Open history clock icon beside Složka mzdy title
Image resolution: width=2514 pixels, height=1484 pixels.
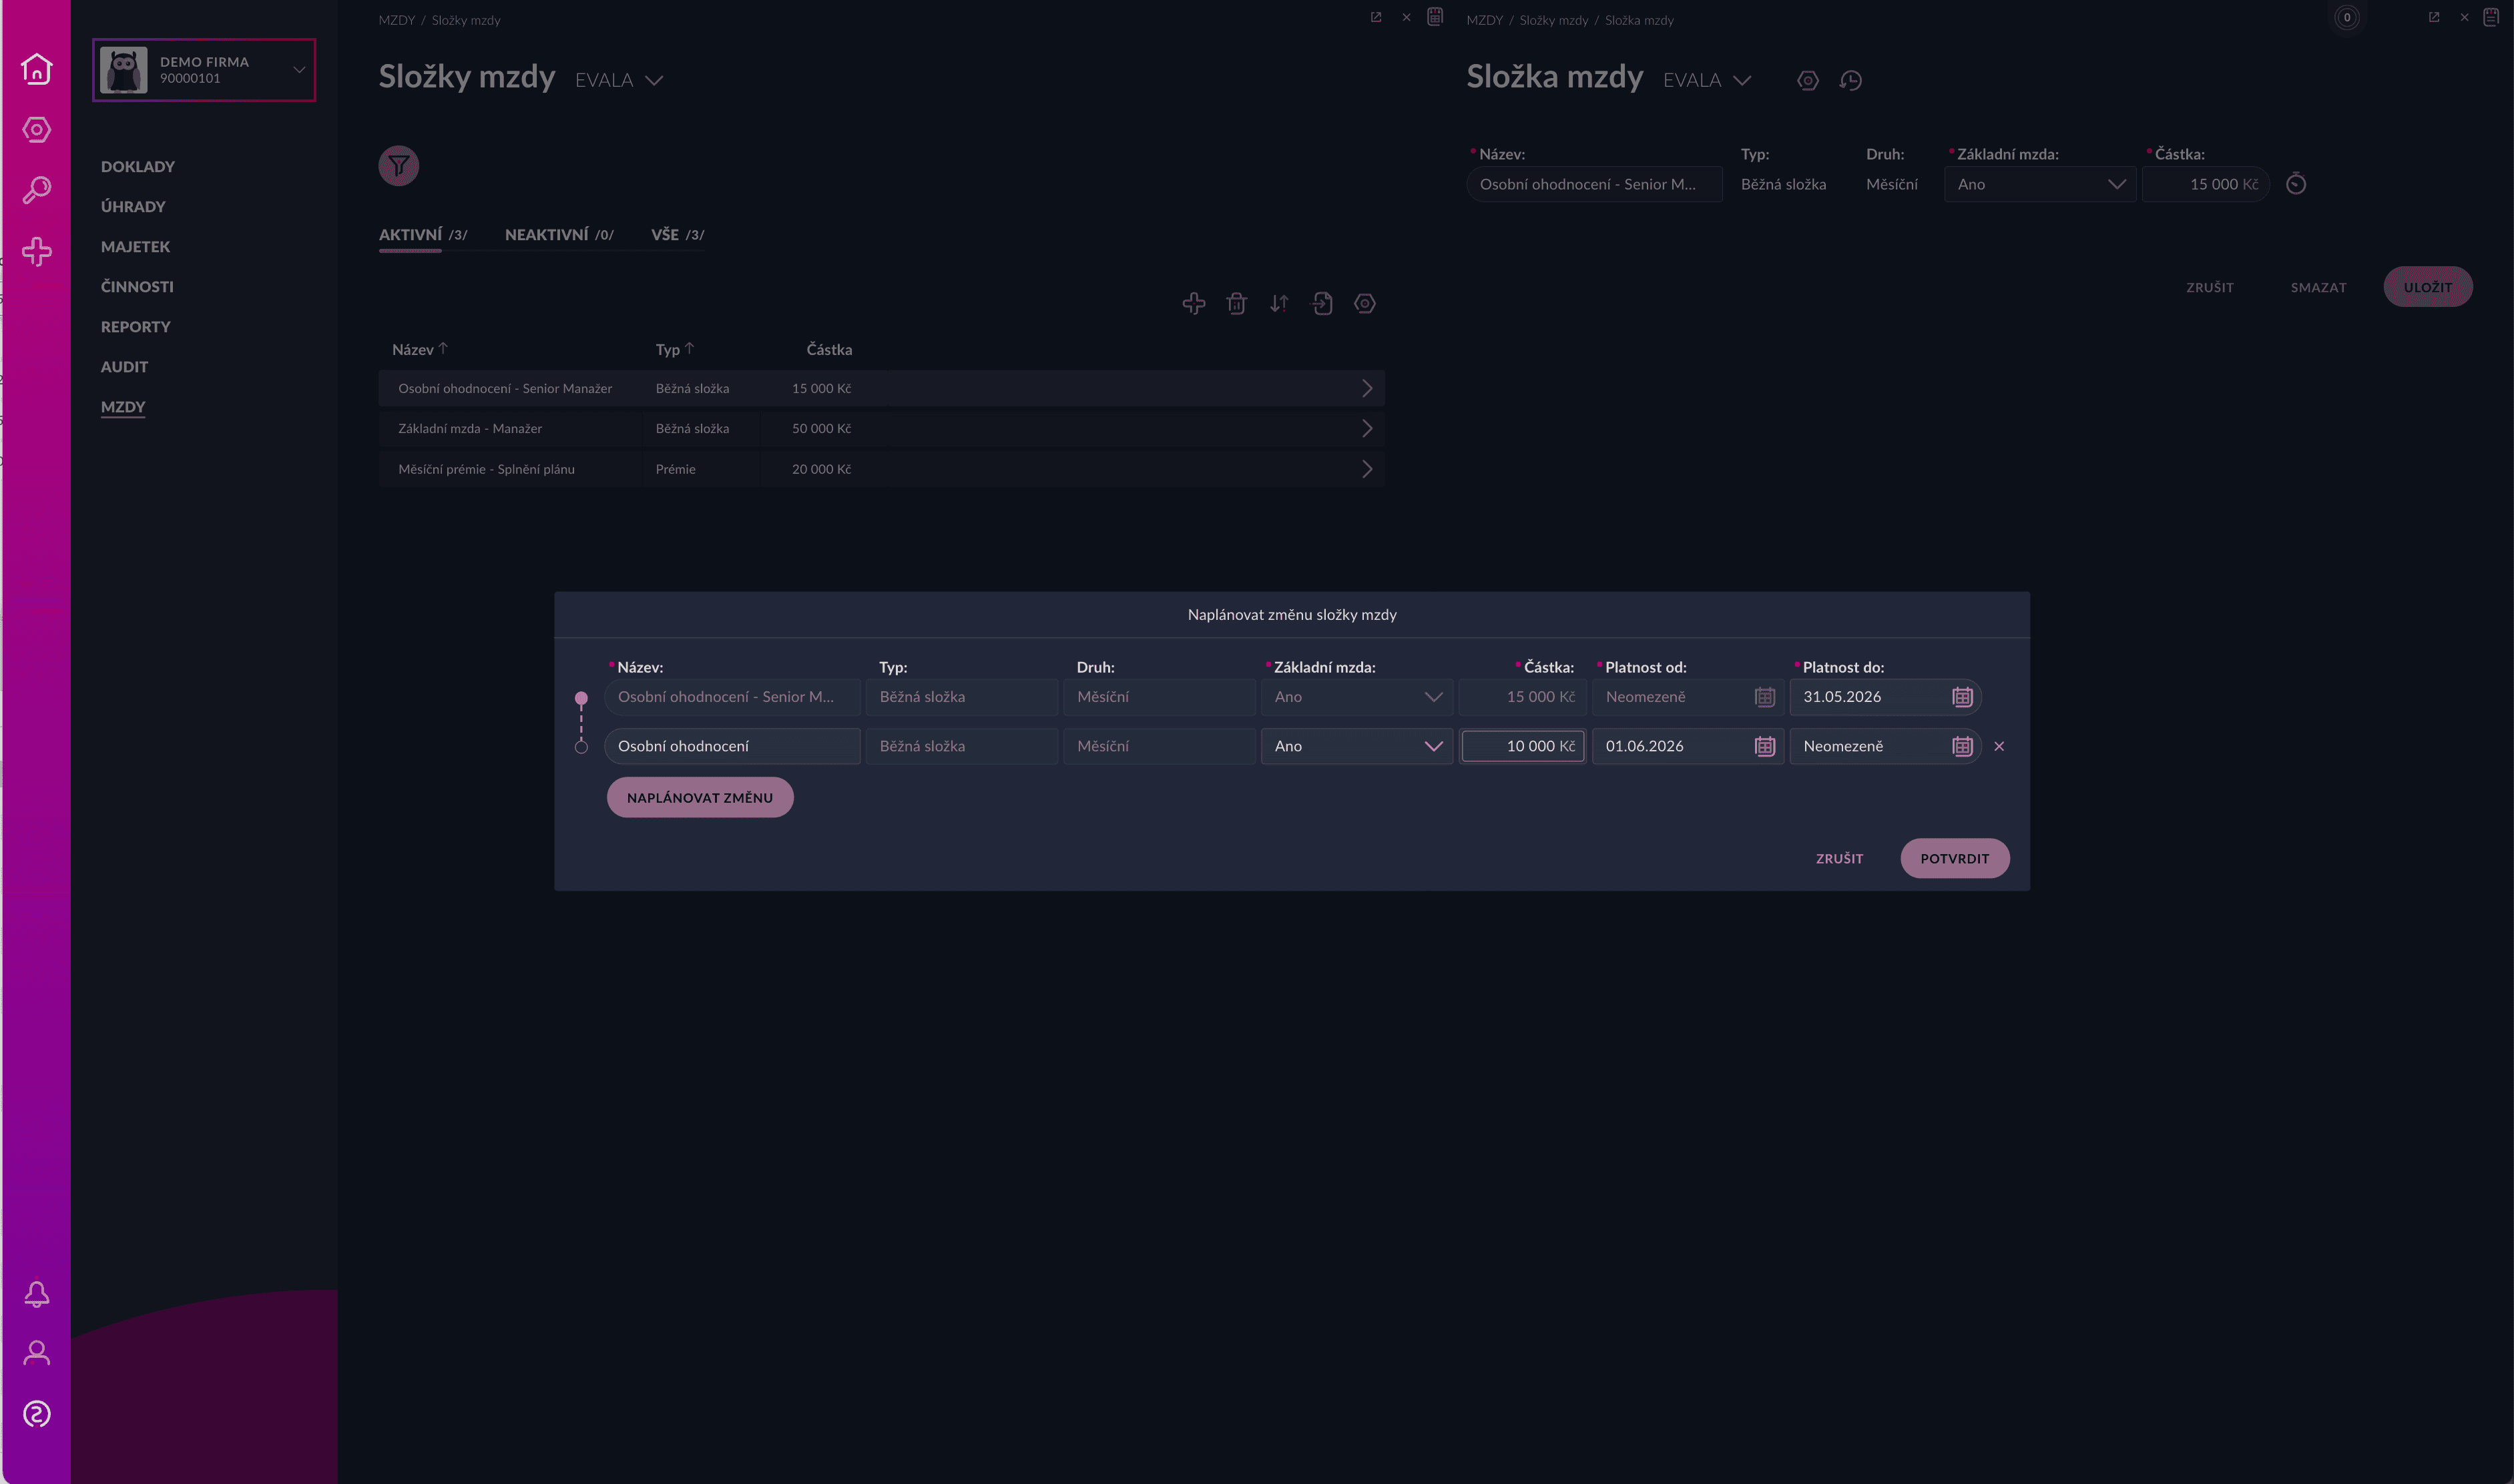click(1850, 80)
